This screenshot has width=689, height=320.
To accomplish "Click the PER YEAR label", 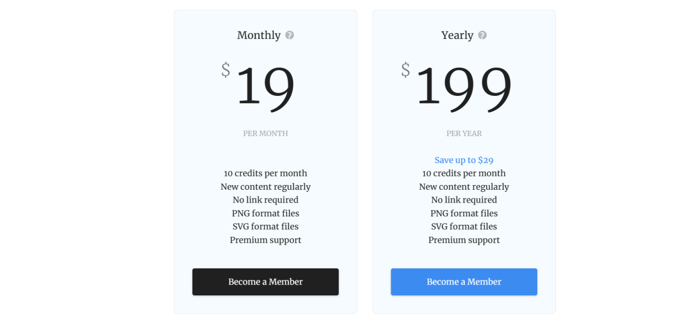I will coord(464,133).
